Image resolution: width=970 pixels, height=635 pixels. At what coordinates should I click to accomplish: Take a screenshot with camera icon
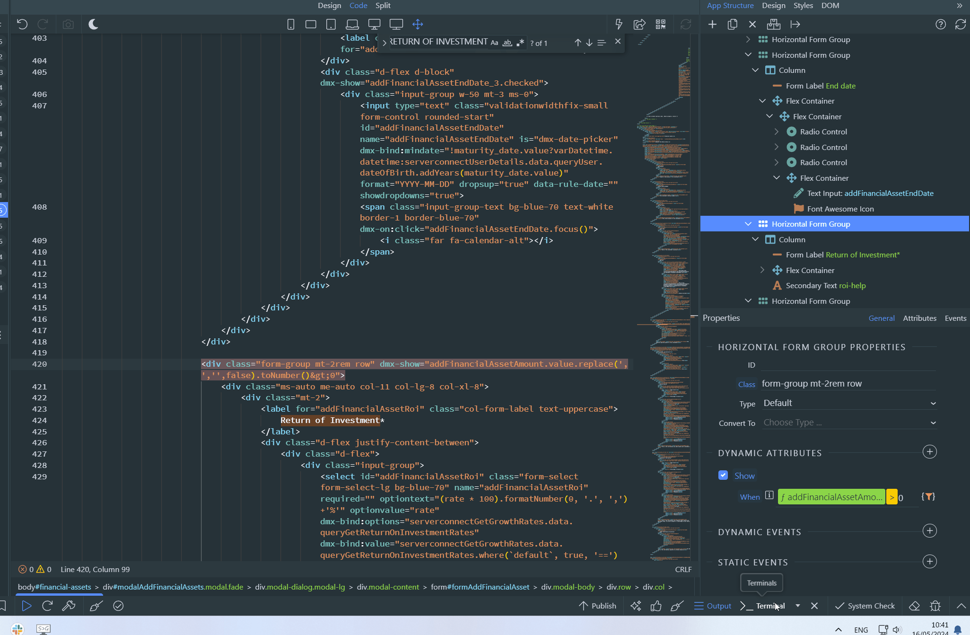(68, 24)
